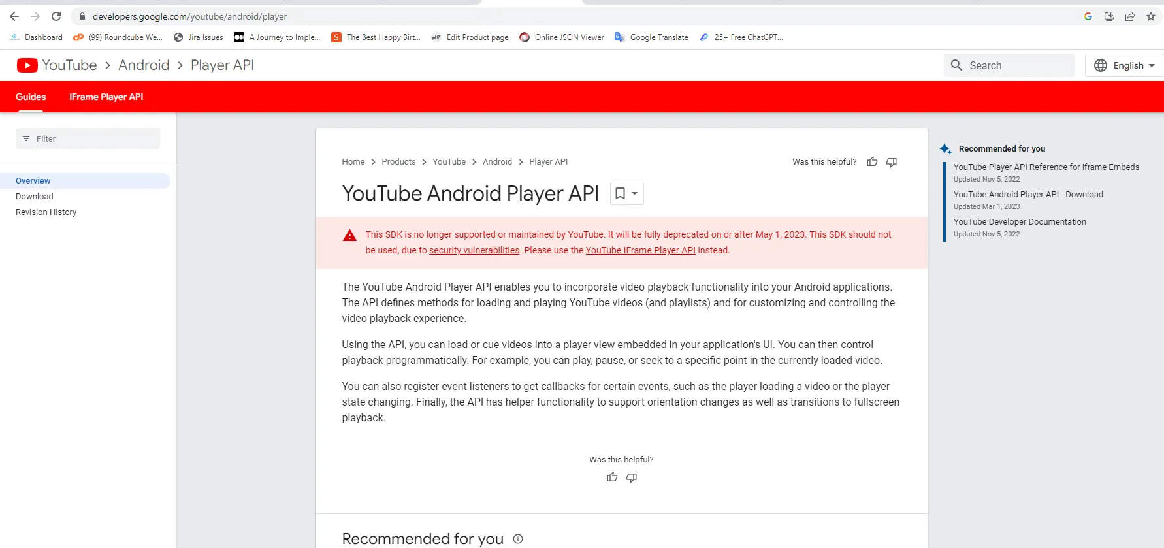The image size is (1164, 548).
Task: Click Android in the header breadcrumb
Action: (x=144, y=65)
